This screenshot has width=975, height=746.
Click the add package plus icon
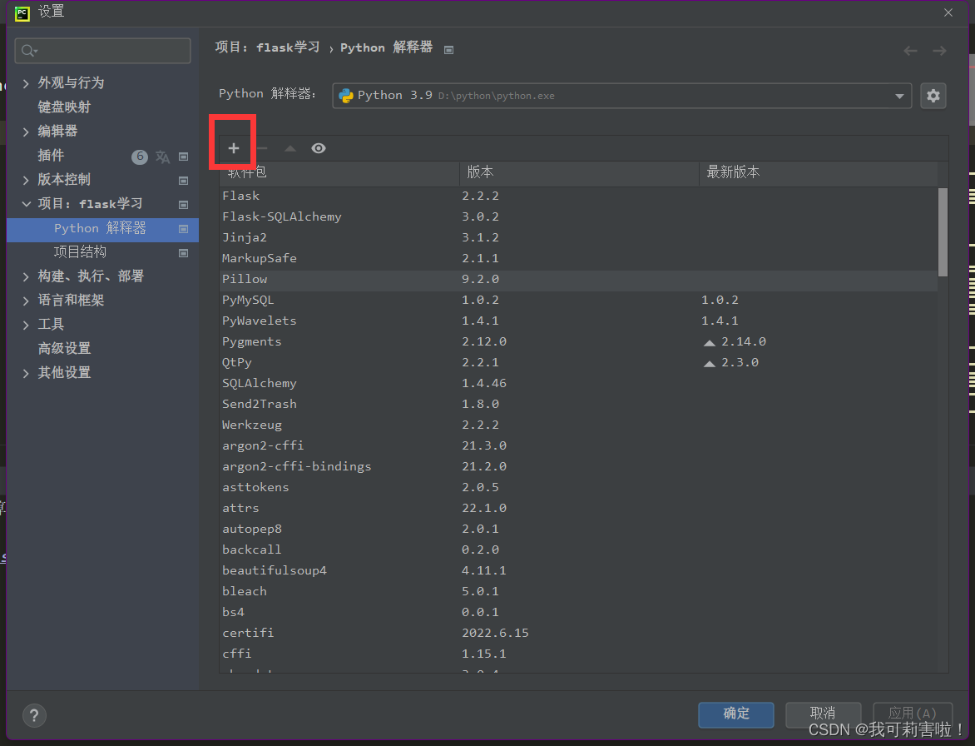(234, 148)
